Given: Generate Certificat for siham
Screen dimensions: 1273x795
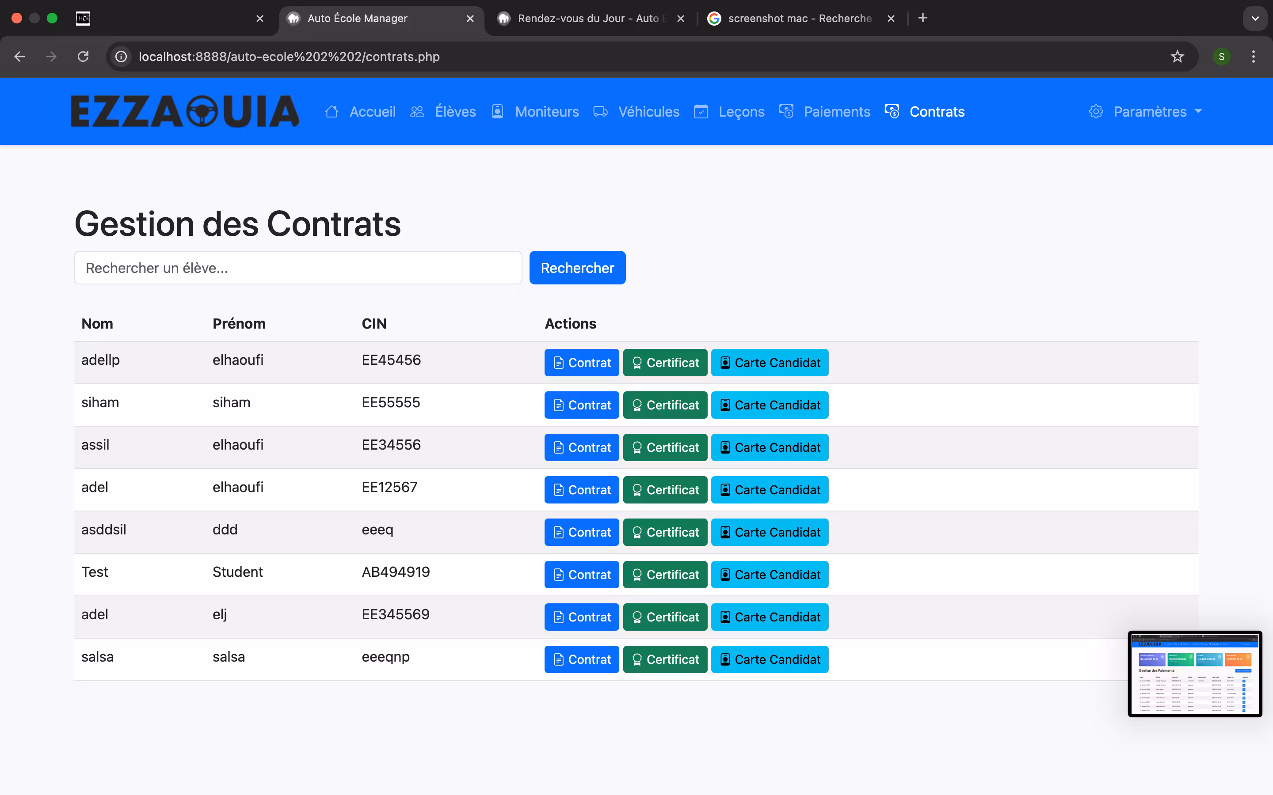Looking at the screenshot, I should coord(665,405).
